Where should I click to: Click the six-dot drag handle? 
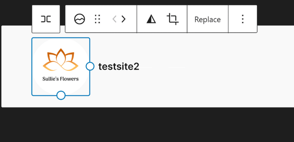point(98,19)
